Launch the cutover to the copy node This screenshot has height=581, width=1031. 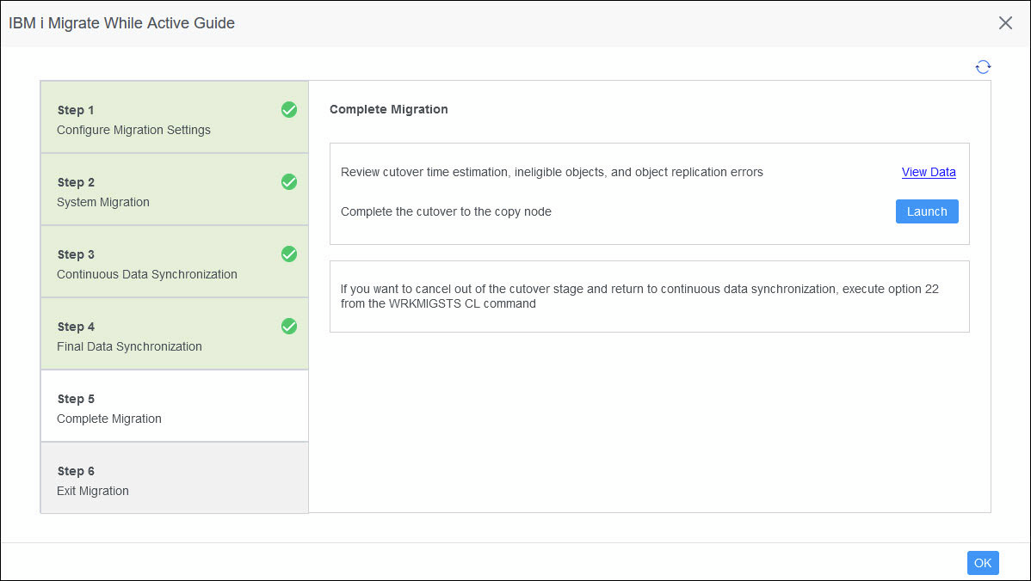click(927, 211)
